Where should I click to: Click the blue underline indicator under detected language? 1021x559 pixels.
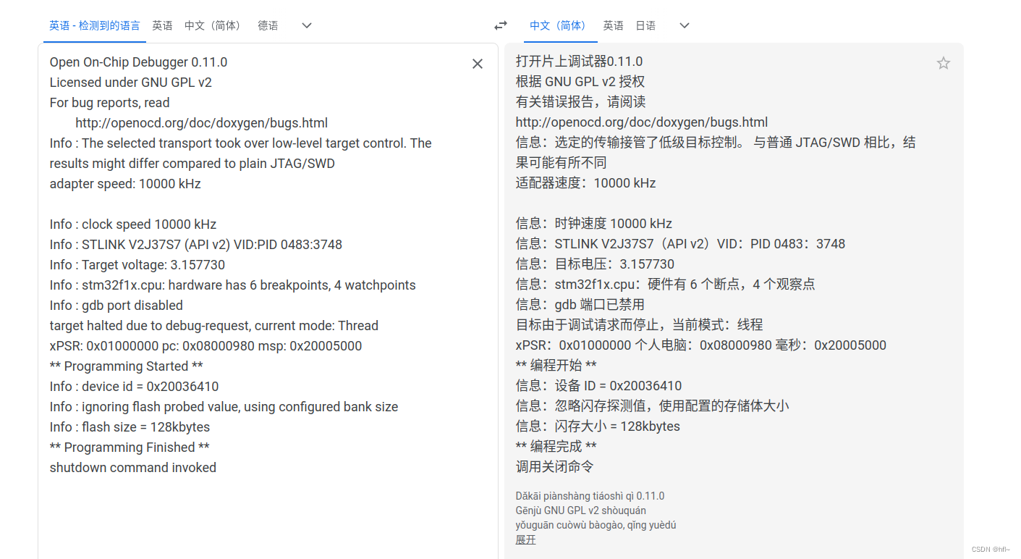[x=94, y=41]
